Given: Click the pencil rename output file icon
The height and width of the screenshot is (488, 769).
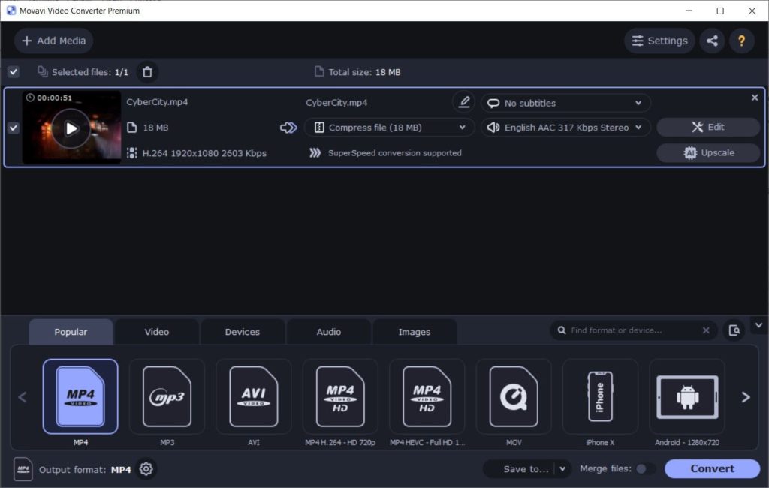Looking at the screenshot, I should coord(463,103).
